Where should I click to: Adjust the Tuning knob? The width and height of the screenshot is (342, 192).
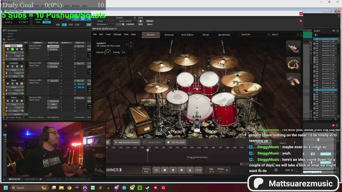coord(123,52)
